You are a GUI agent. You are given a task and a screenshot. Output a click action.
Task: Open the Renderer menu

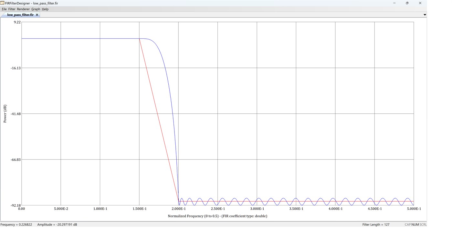click(23, 9)
